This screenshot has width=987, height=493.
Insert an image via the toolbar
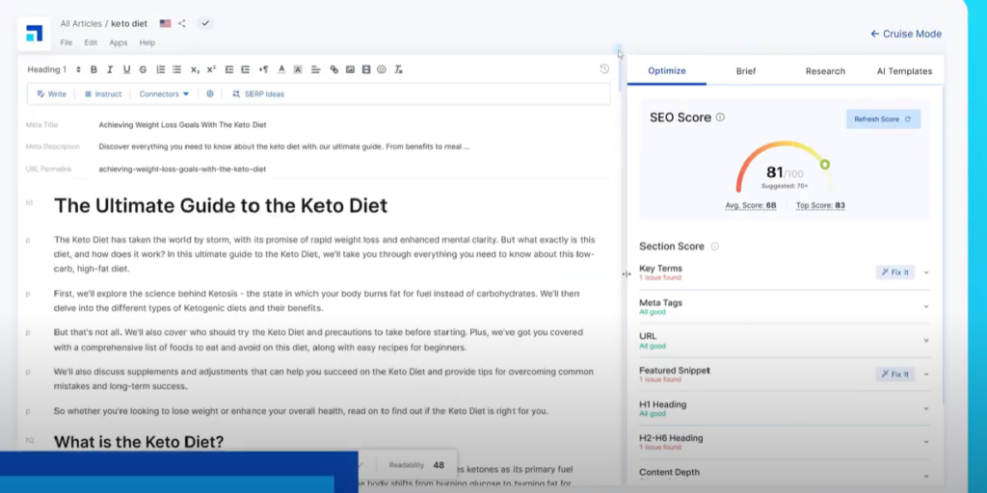[x=350, y=69]
